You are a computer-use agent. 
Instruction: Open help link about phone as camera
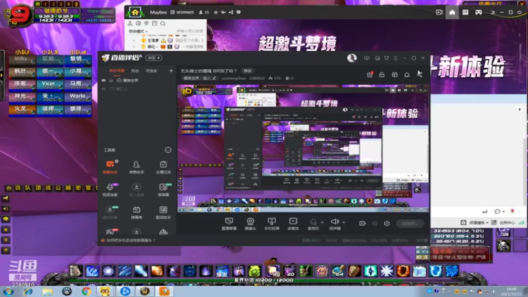click(131, 240)
